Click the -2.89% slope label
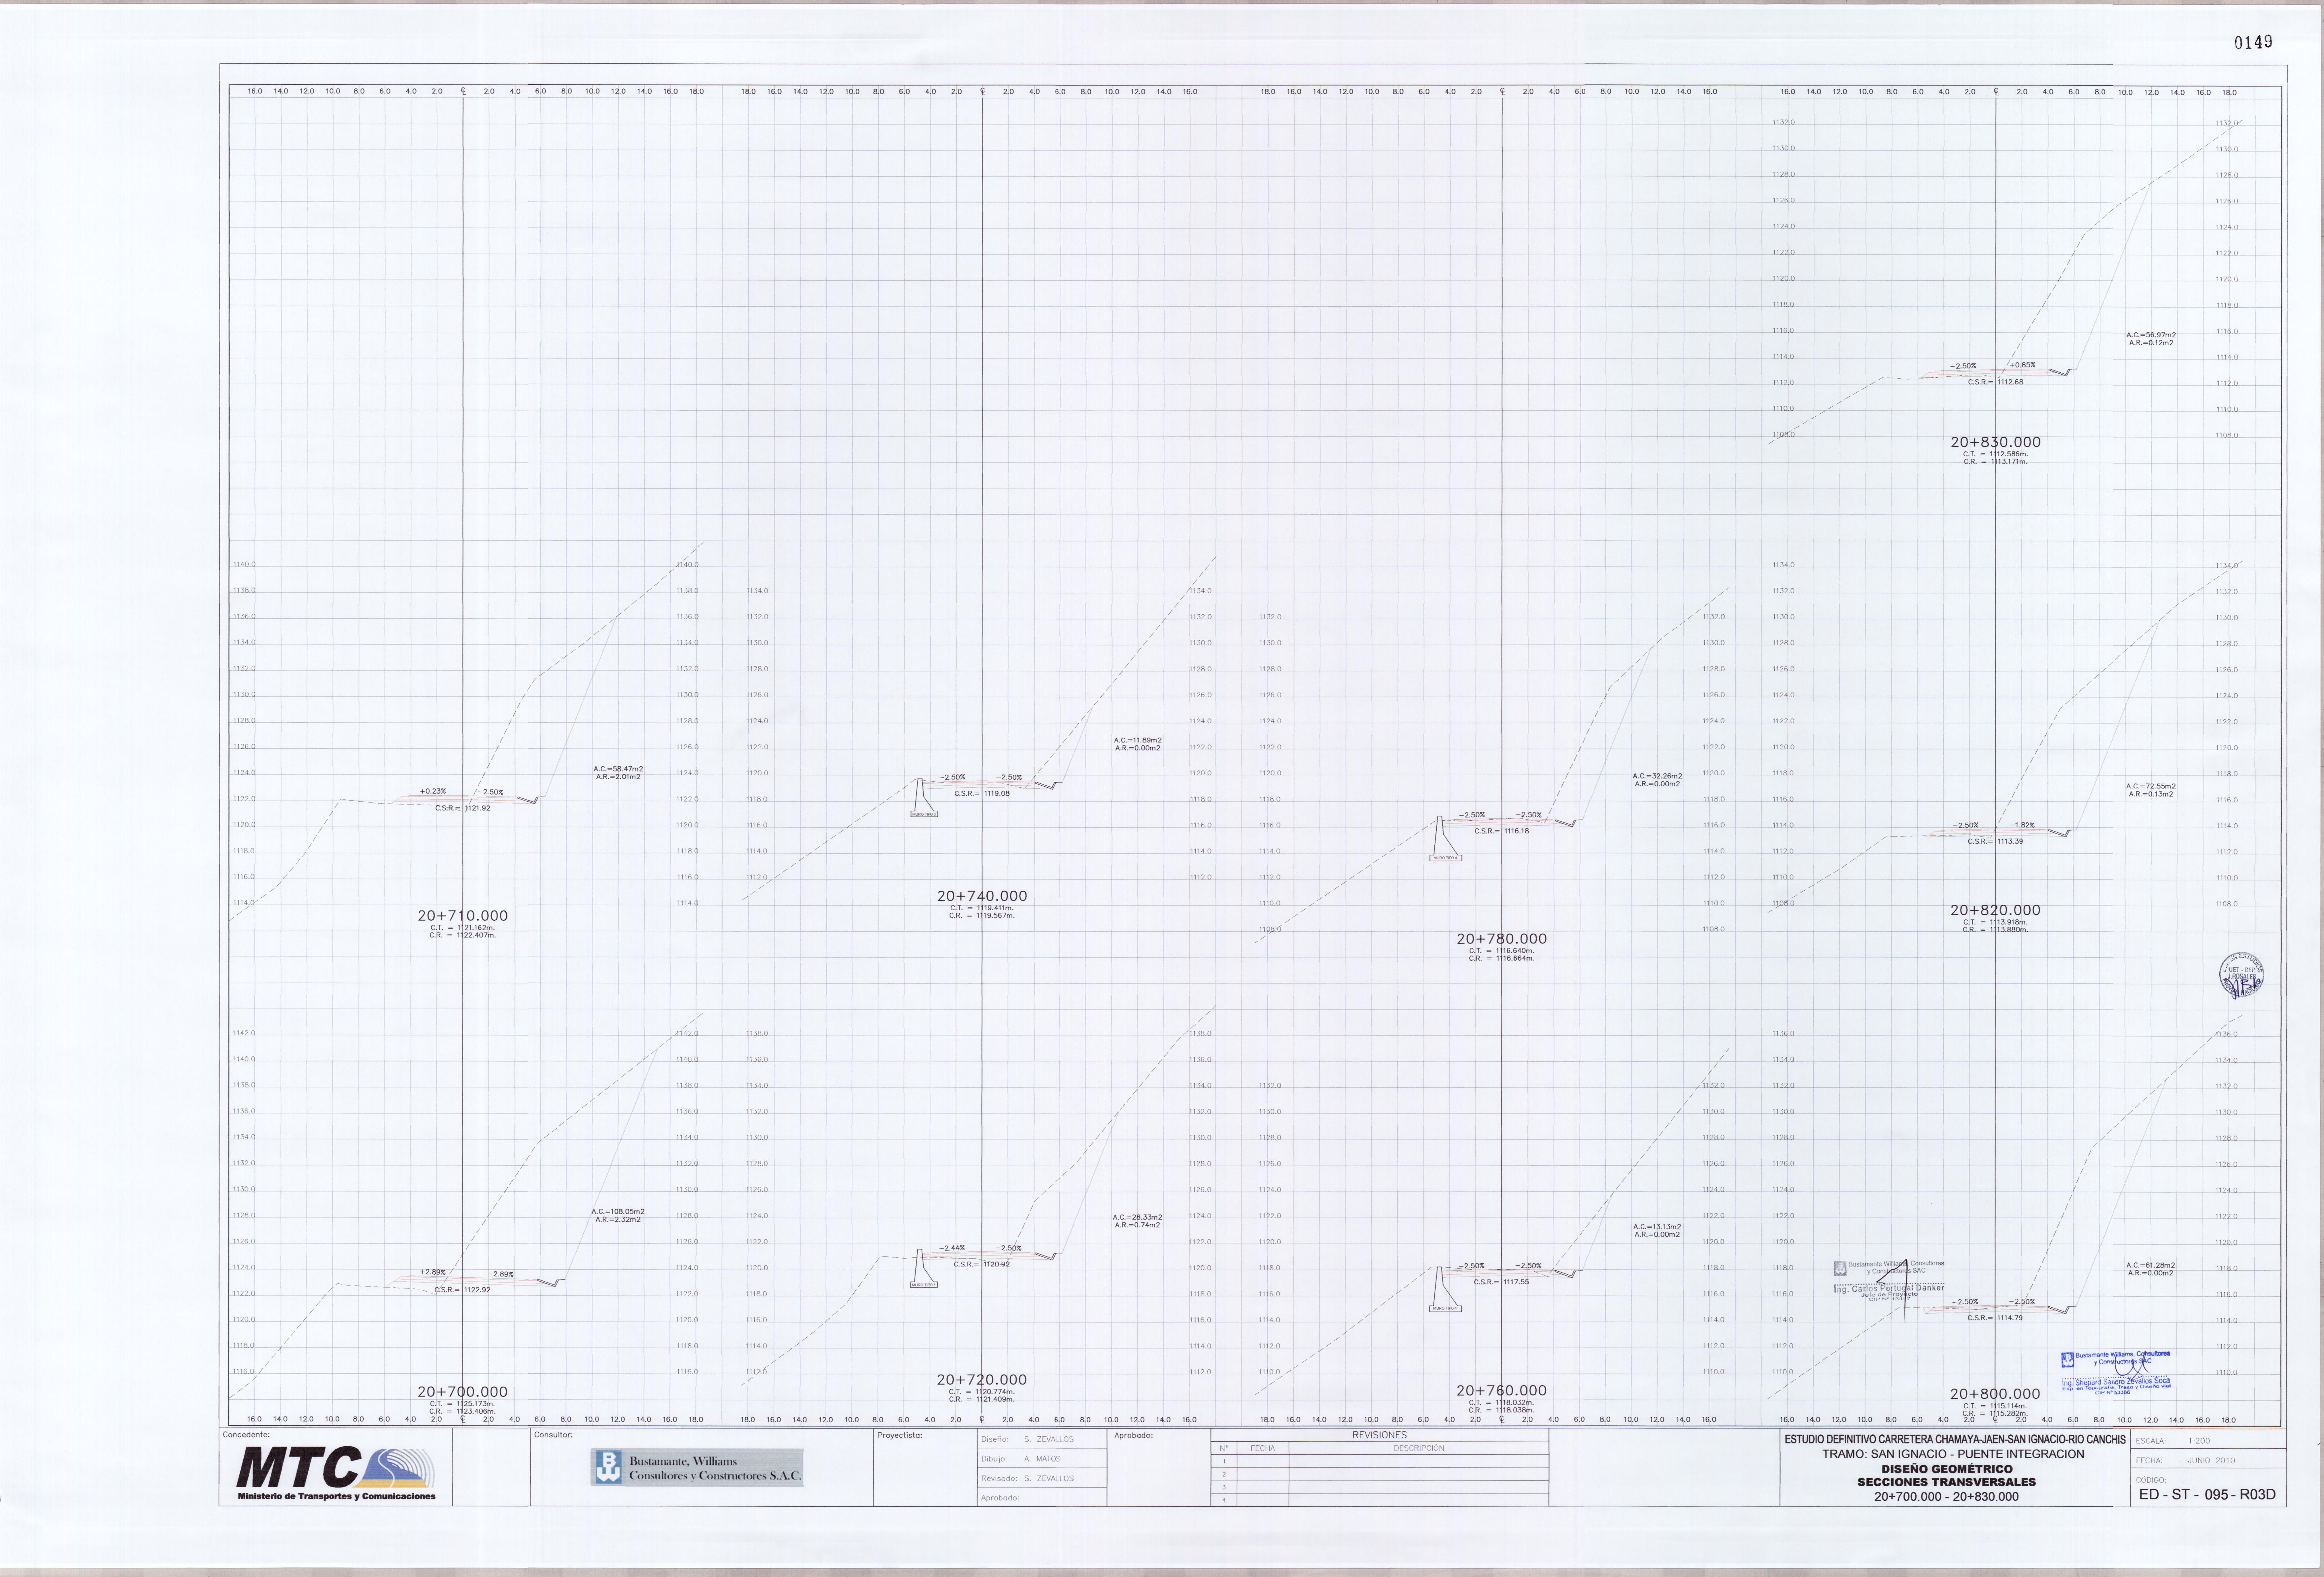Screen dimensions: 2324x1577 tap(501, 1274)
